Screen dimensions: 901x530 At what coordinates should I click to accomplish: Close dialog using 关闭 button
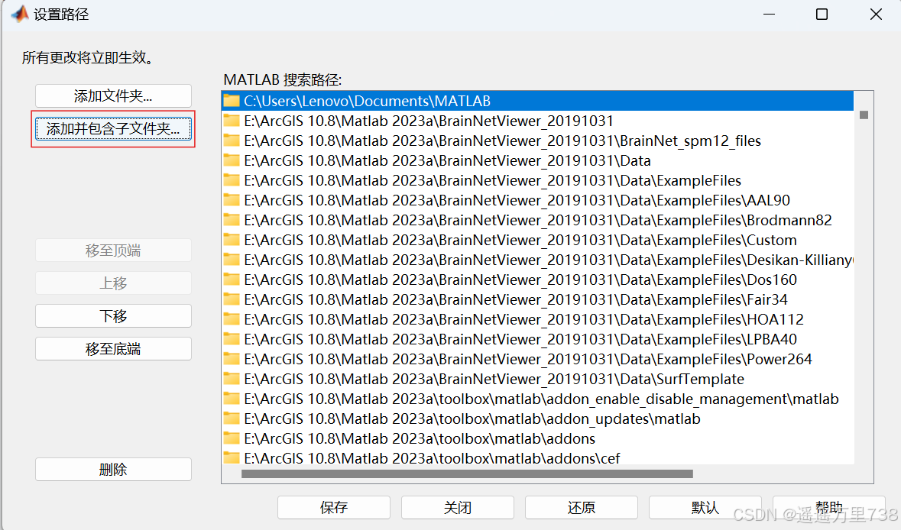pos(458,508)
